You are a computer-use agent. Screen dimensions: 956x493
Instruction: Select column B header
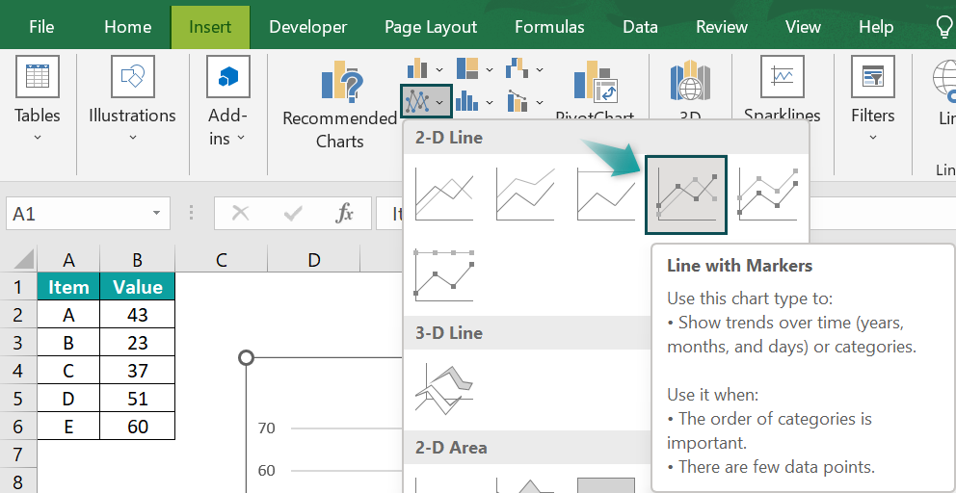coord(137,260)
